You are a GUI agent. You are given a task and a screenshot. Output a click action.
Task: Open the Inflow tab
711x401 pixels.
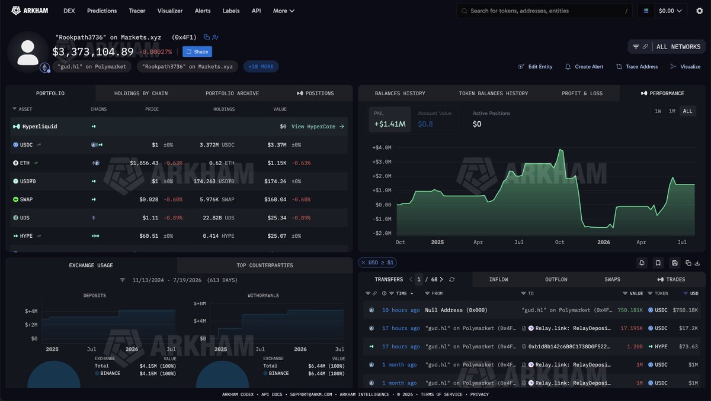coord(498,279)
